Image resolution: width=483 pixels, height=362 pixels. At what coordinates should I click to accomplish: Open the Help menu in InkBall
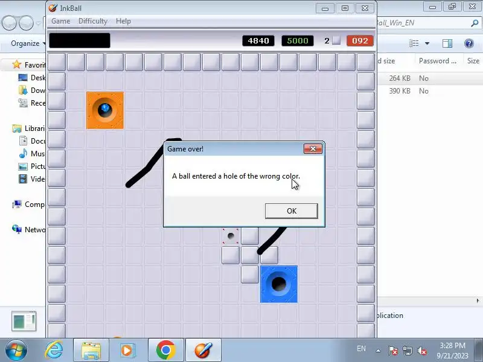click(x=123, y=21)
